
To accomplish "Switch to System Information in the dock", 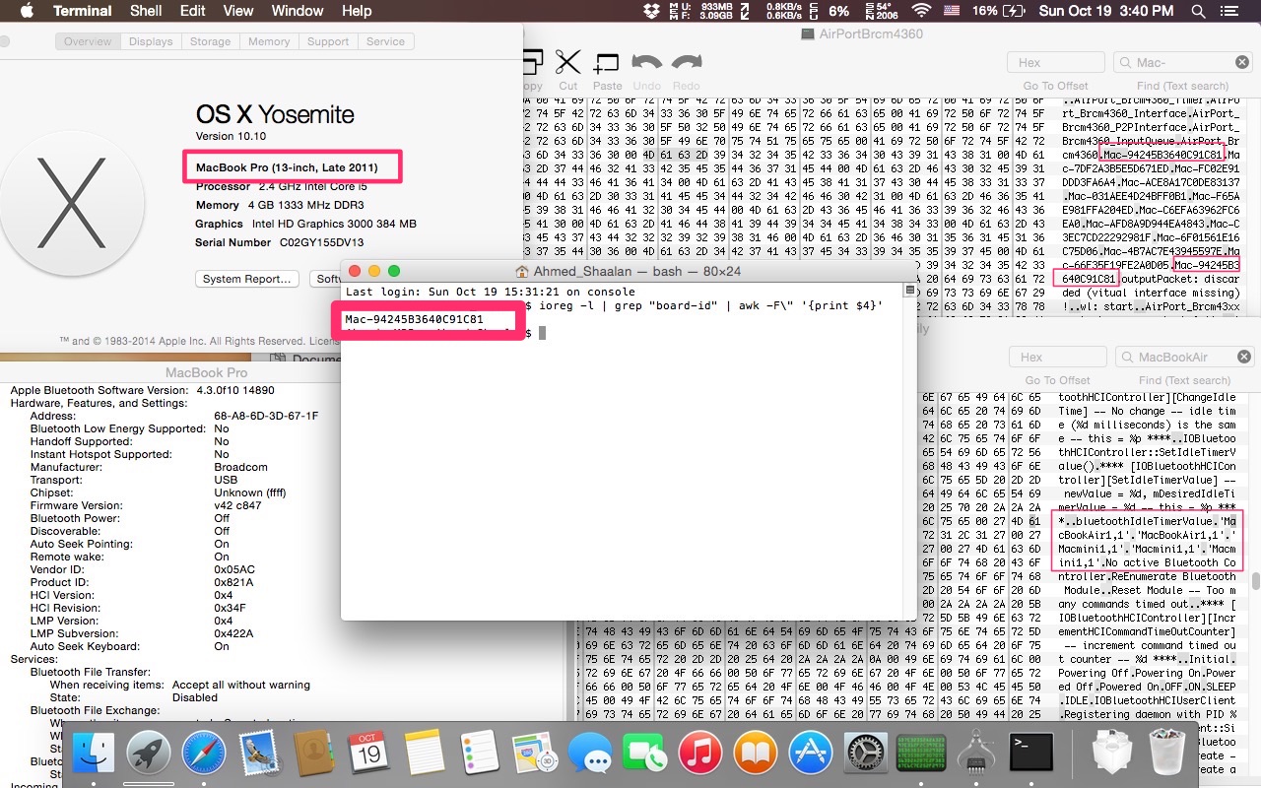I will (x=977, y=755).
